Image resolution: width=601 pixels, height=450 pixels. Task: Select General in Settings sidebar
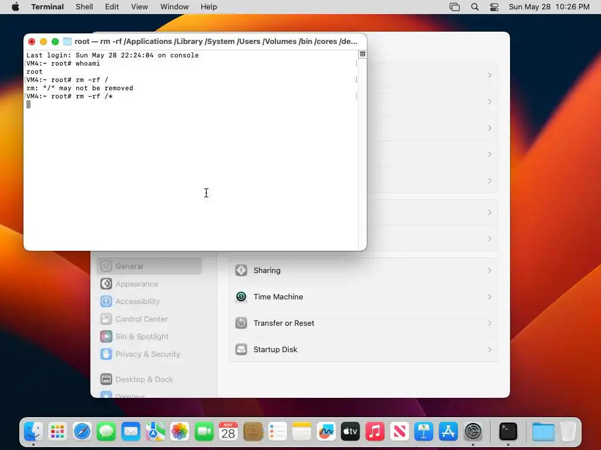point(149,267)
